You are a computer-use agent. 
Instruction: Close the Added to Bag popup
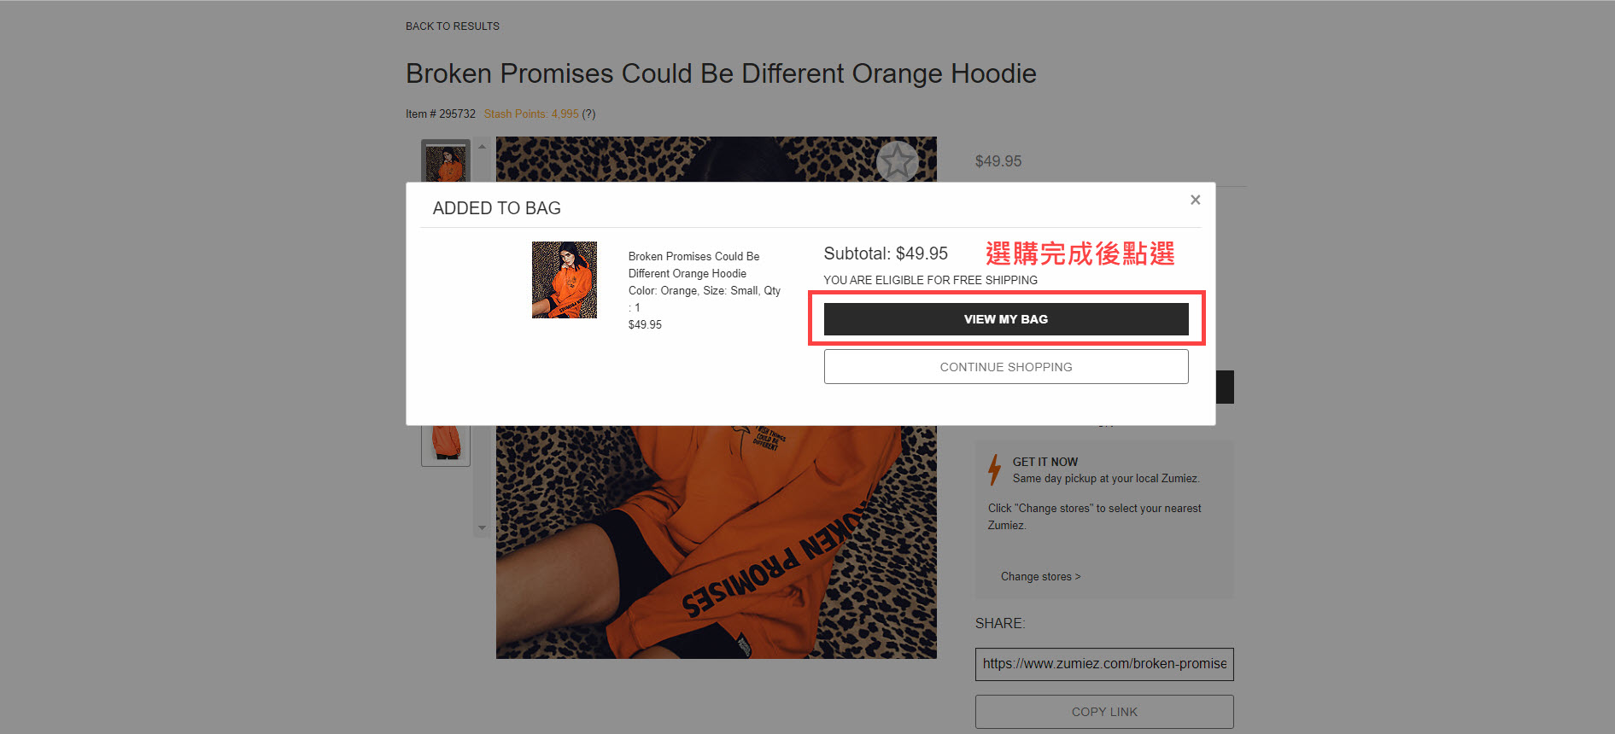click(1195, 200)
